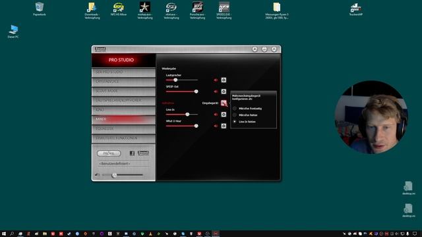Select Porsche.exe shortcut icon

198,11
